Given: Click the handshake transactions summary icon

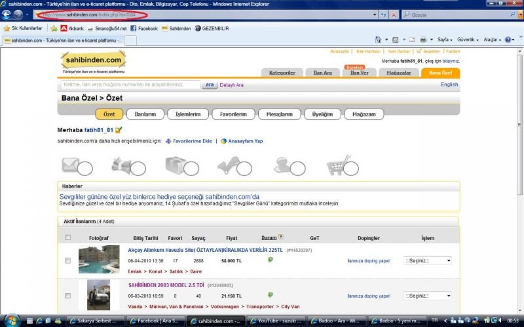Looking at the screenshot, I should point(124,164).
